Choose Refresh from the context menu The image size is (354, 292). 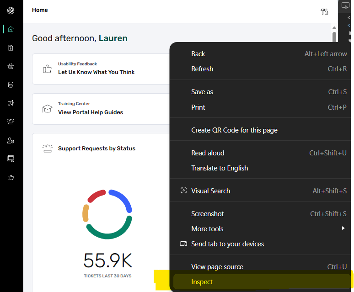point(260,69)
